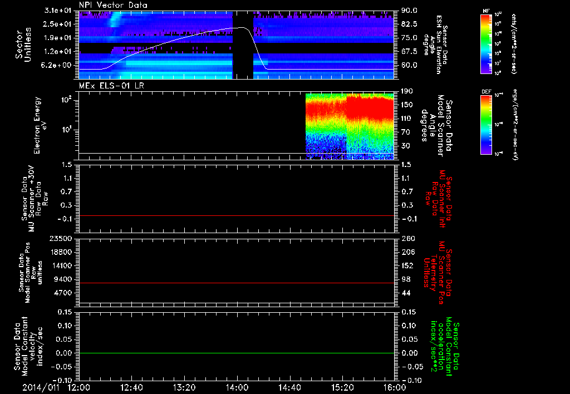Screen dimensions: 570x394
Task: Click the green 'Model Constant acceleration' label
Action: click(445, 346)
